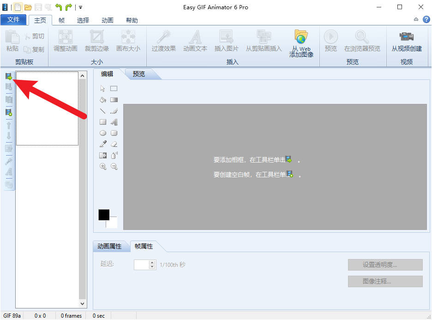Click the 在浏览器预览 ribbon button
The image size is (432, 320).
pos(362,42)
